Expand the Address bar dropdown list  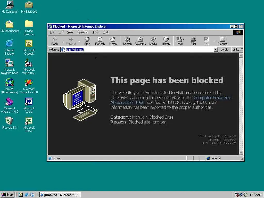pyautogui.click(x=216, y=49)
